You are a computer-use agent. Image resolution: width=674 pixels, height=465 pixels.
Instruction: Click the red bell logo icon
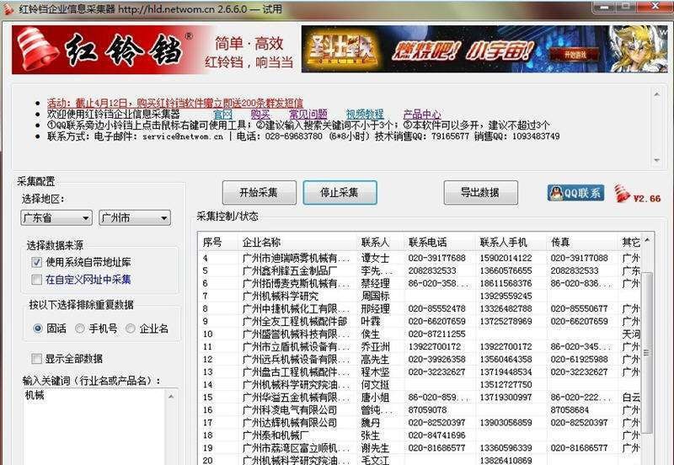tap(37, 49)
